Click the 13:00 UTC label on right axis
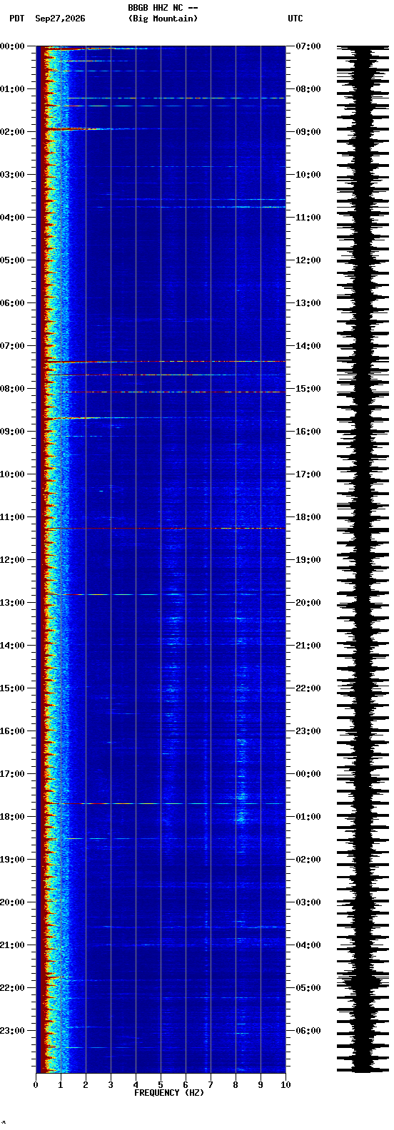 click(x=308, y=303)
